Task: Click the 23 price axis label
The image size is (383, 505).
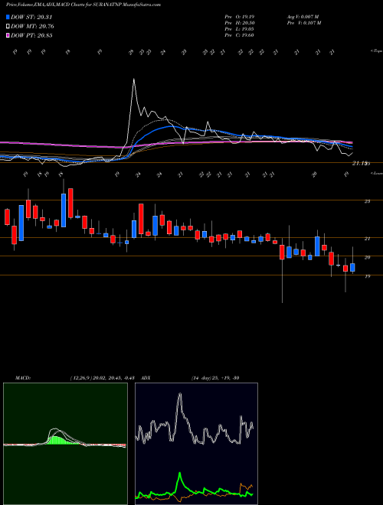Action: [367, 201]
